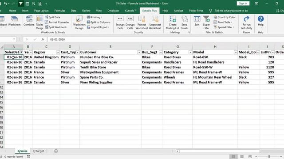Click Re-run last utility
The height and width of the screenshot is (159, 284).
click(x=246, y=23)
